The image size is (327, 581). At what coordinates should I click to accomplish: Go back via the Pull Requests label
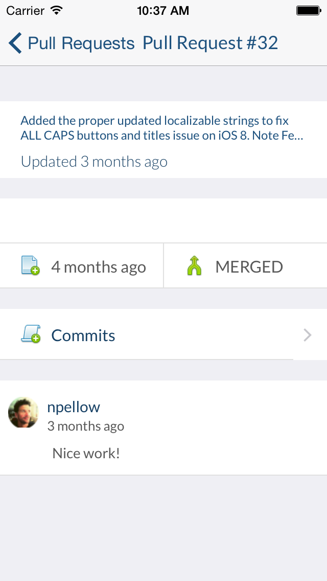pyautogui.click(x=81, y=43)
